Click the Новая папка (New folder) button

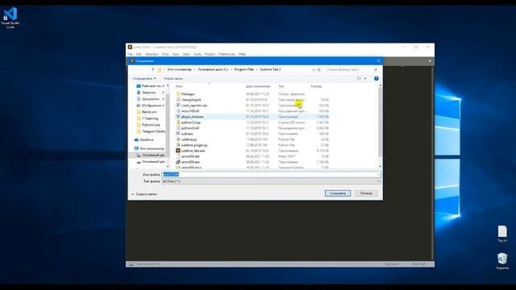pyautogui.click(x=173, y=79)
